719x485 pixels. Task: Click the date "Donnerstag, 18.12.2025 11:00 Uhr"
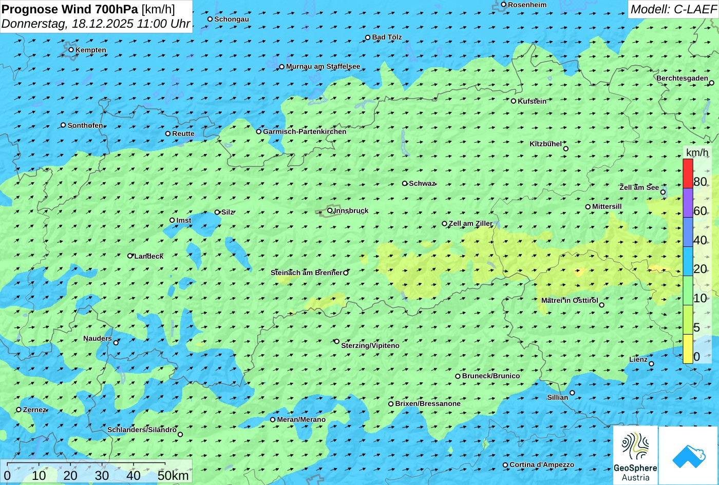[96, 24]
